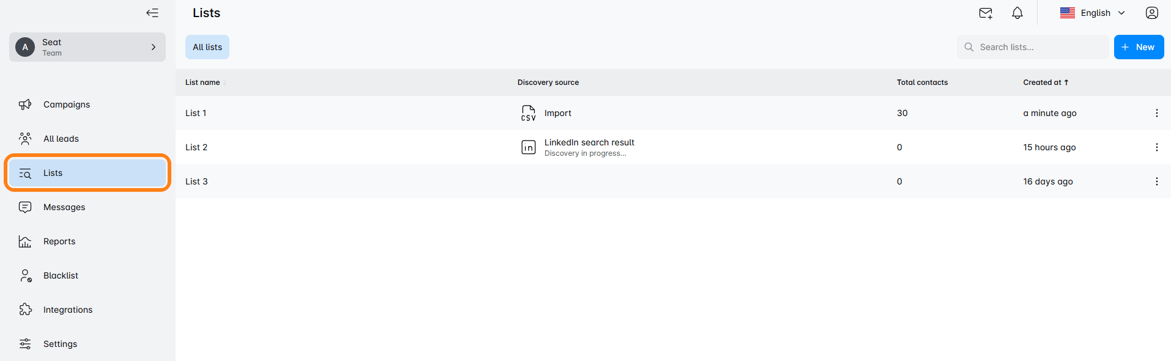Screen dimensions: 1171x361
Task: Open three-dot menu for List 3
Action: pos(1156,181)
